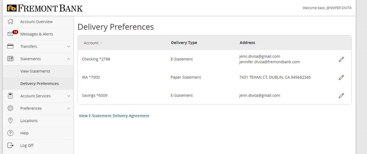Click the Statements document icon
Viewport: 367px width, 154px height.
point(10,59)
